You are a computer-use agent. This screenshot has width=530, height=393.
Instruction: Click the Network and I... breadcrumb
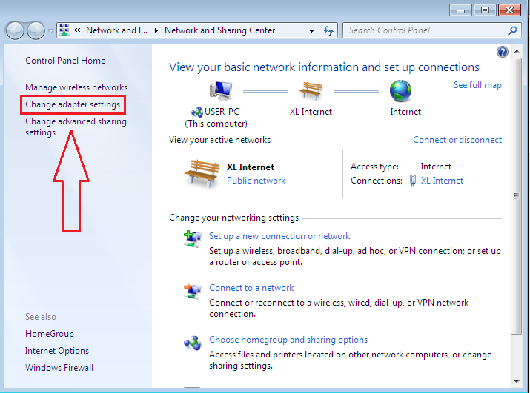click(x=116, y=30)
